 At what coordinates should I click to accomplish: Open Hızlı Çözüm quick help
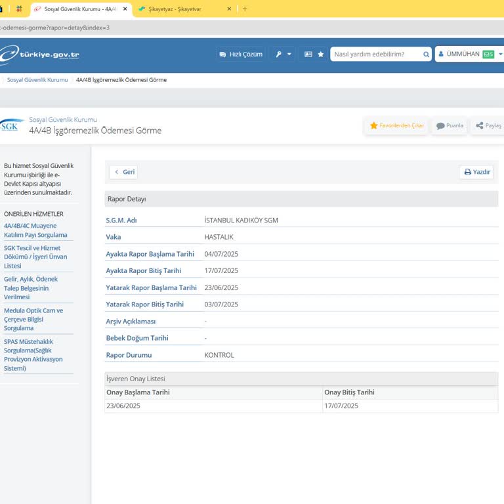tap(240, 54)
